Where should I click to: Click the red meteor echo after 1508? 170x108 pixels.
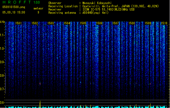pyautogui.click(x=136, y=83)
